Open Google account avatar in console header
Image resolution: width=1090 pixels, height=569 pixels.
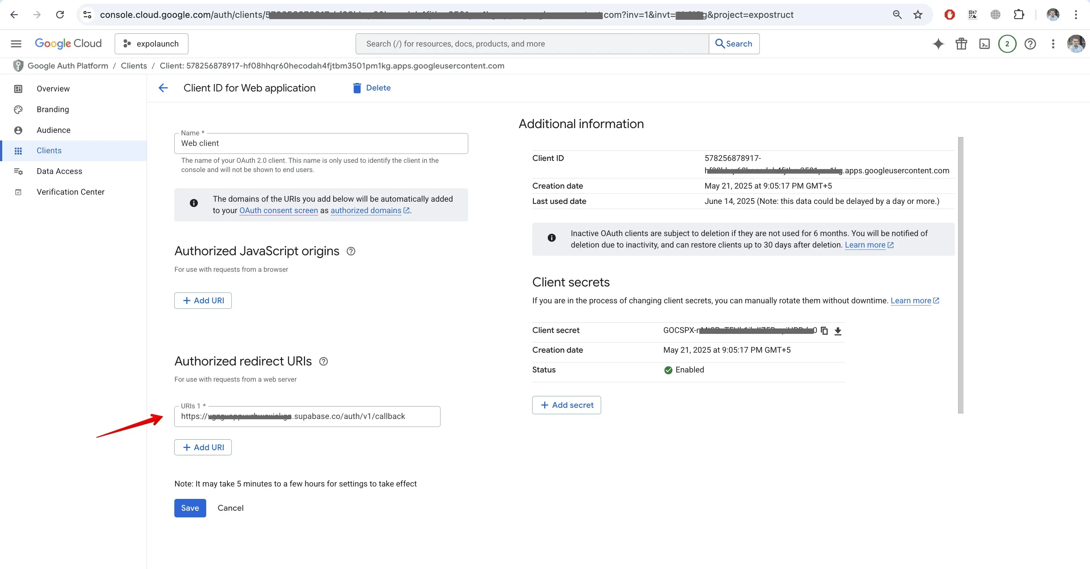[x=1076, y=44]
